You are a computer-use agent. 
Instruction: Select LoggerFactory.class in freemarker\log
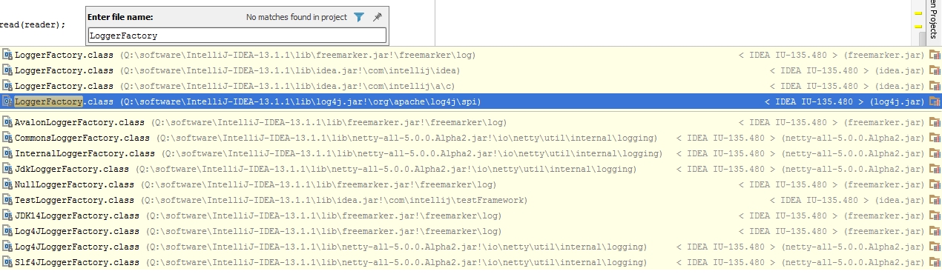(x=471, y=55)
